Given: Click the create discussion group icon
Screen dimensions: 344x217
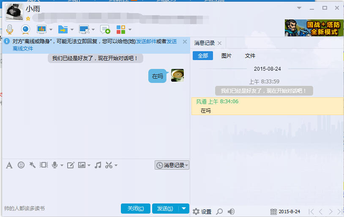Looking at the screenshot, I should click(x=105, y=29).
